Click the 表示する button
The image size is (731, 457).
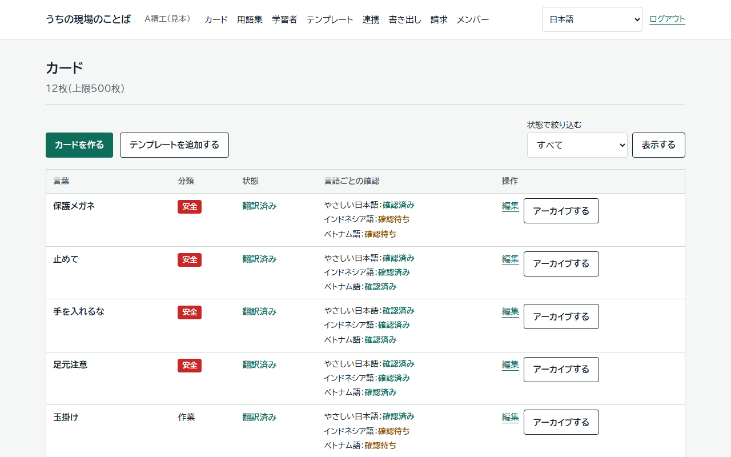tap(658, 145)
